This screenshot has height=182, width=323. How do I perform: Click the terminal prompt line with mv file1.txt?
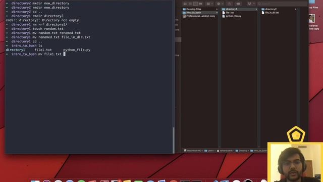pos(35,54)
